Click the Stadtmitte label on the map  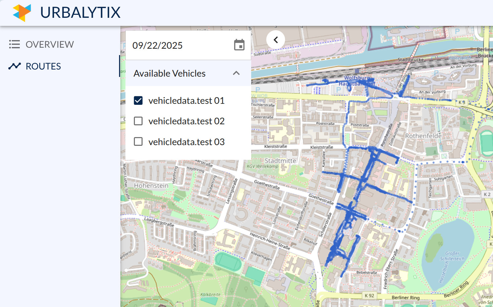coord(280,161)
